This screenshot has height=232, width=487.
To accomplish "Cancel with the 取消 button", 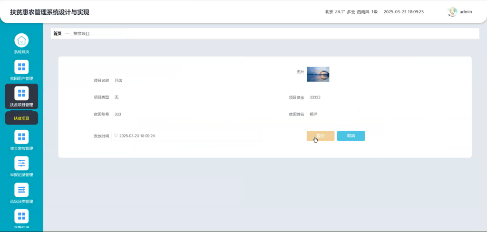I will (x=351, y=135).
